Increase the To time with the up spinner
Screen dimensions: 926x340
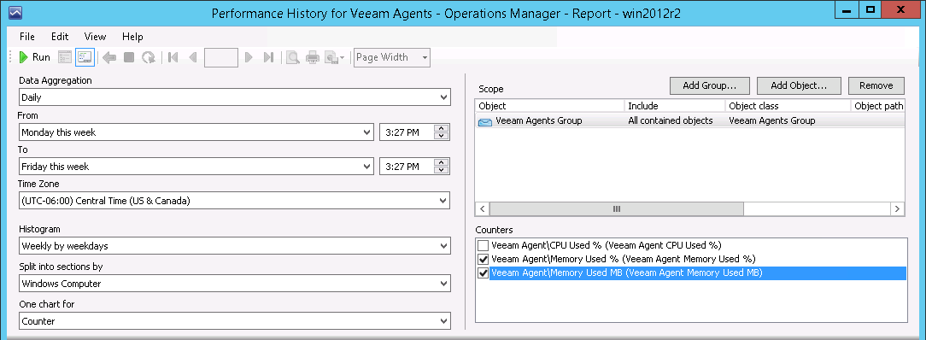(x=441, y=162)
